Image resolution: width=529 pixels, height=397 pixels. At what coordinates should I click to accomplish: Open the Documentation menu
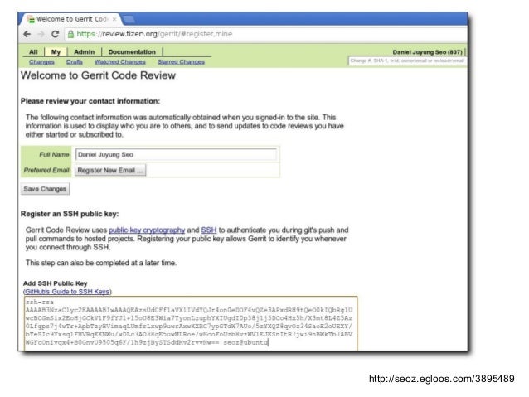click(132, 52)
